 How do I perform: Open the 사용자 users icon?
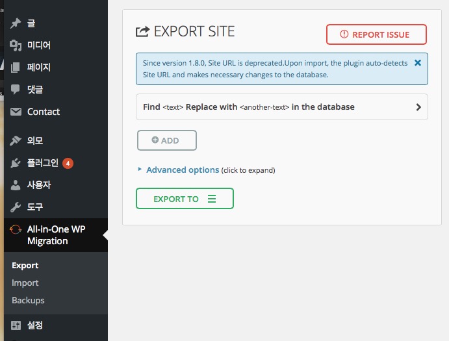pyautogui.click(x=16, y=185)
